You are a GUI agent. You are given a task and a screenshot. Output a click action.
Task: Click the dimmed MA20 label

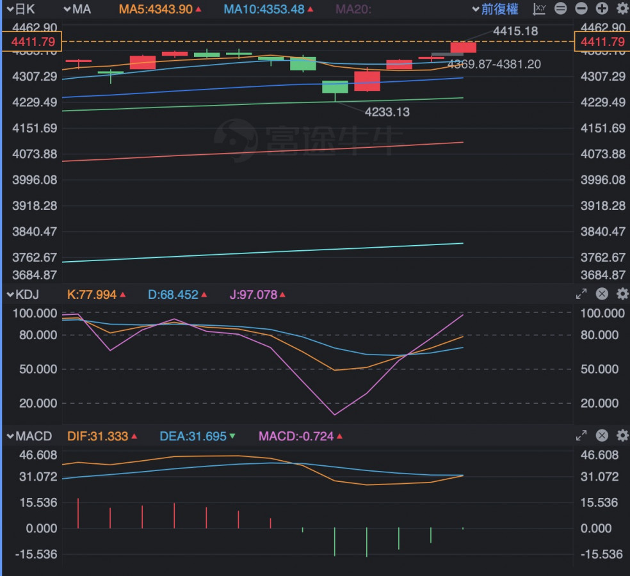click(353, 10)
